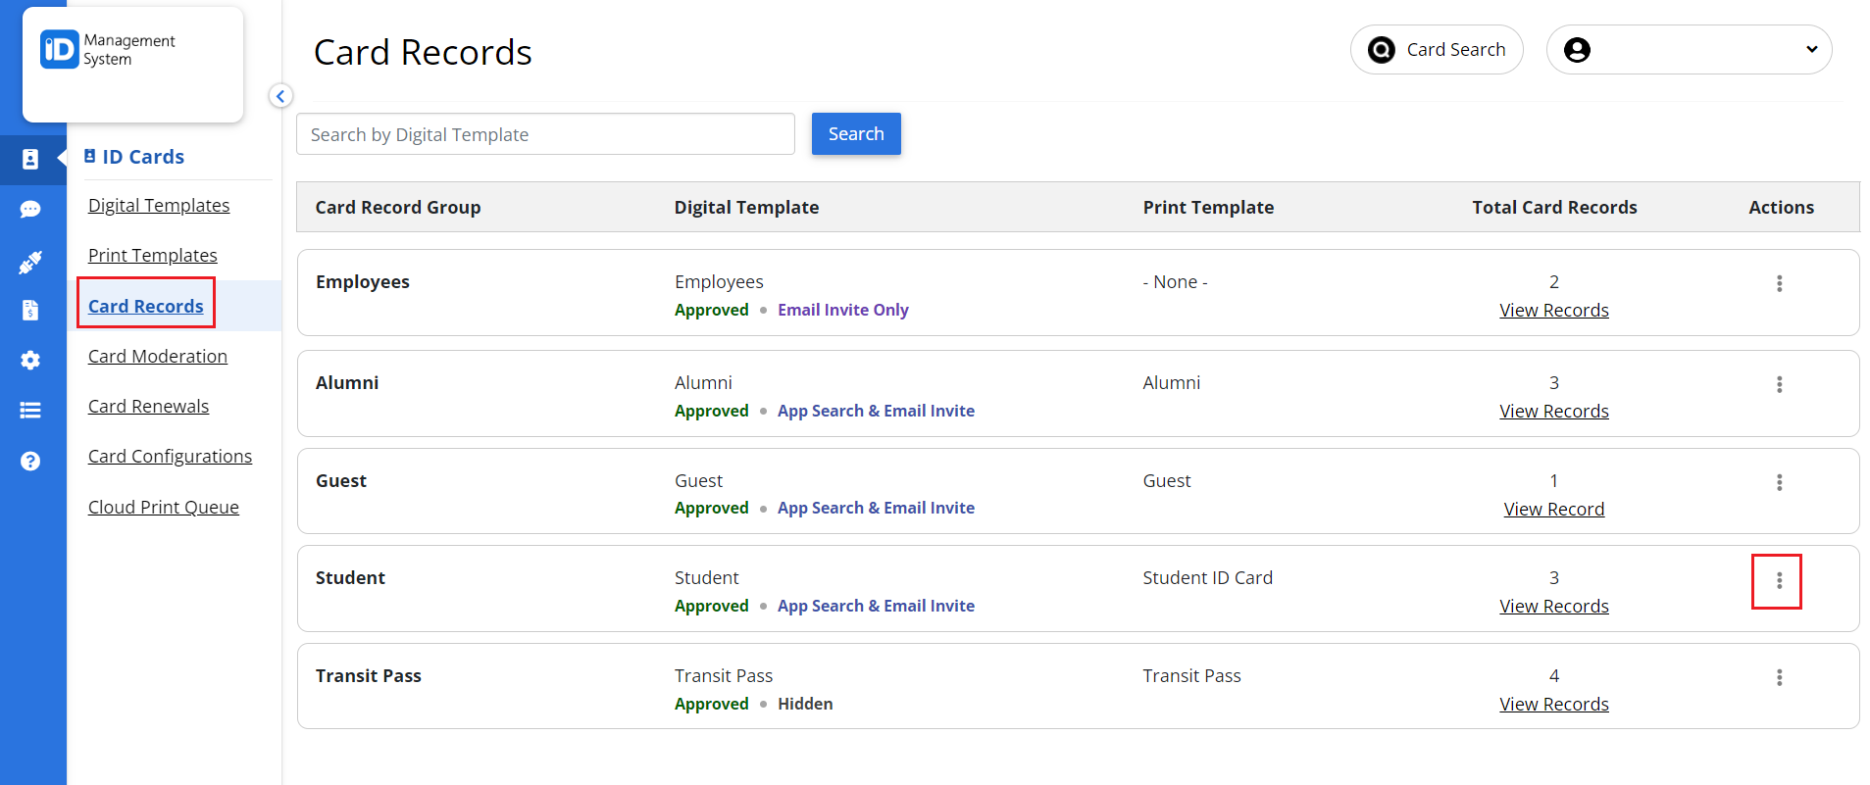
Task: Open Cloud Print Queue in the side menu
Action: [164, 507]
